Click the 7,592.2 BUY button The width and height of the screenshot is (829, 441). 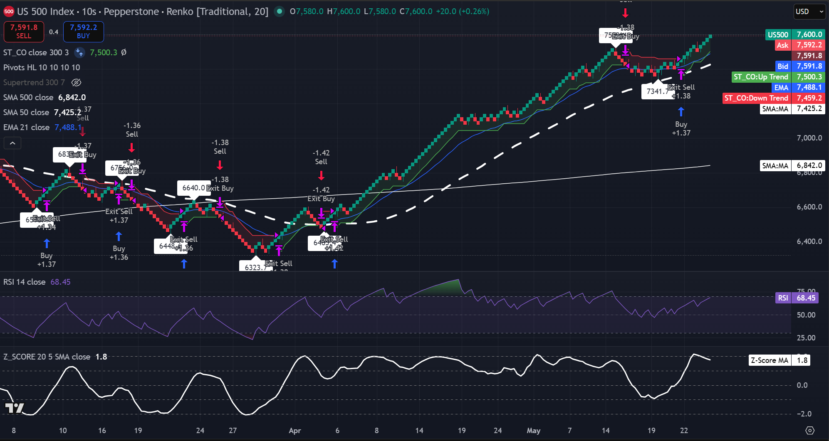(x=83, y=32)
